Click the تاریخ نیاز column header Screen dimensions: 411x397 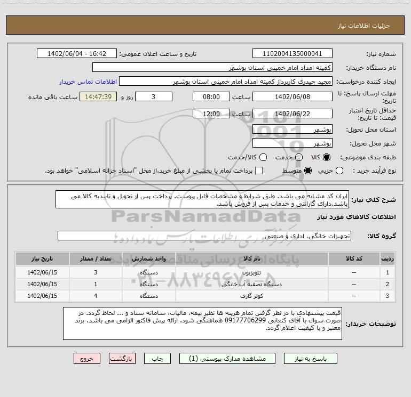click(x=42, y=258)
